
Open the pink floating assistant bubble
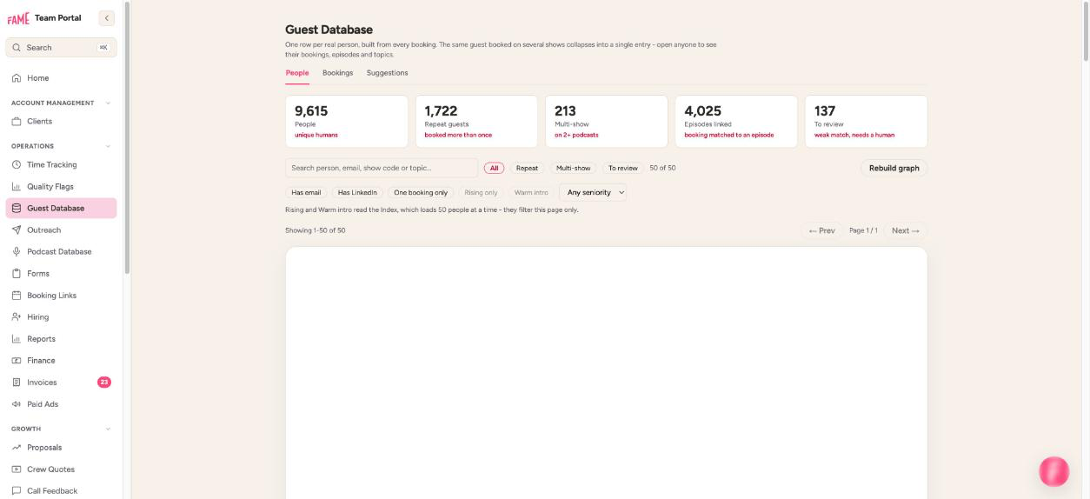click(1054, 471)
